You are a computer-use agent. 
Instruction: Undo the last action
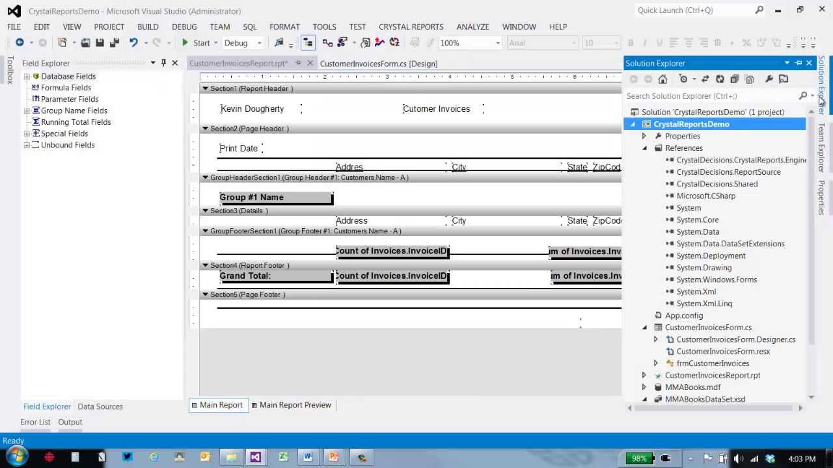[x=133, y=43]
